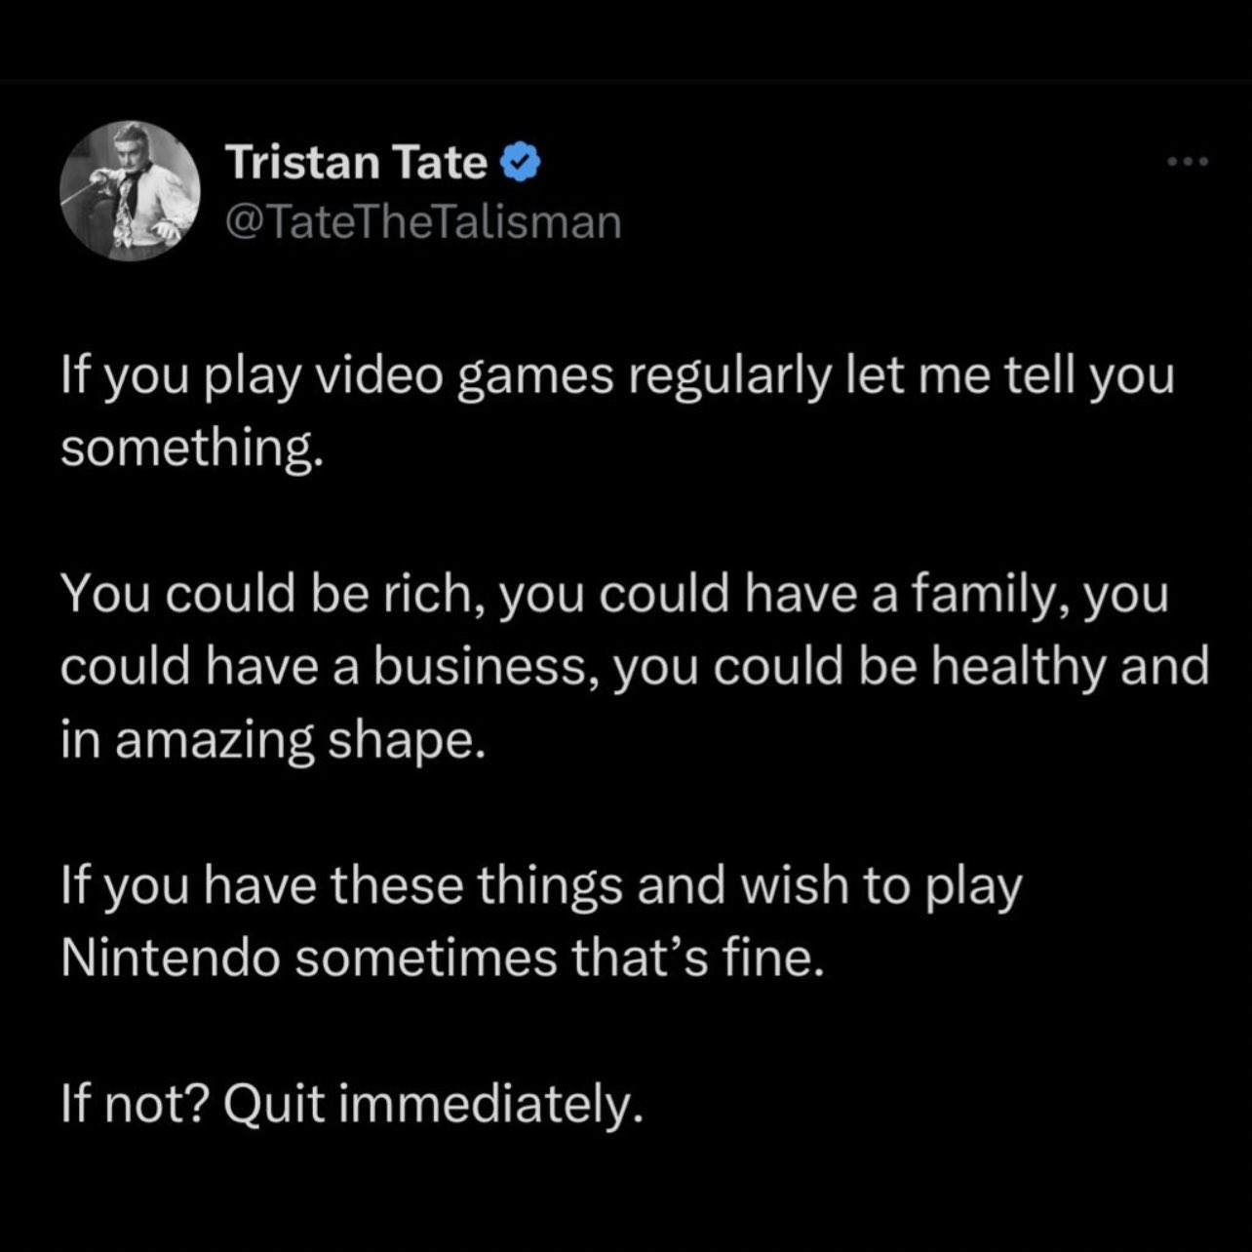Click the display name Tristan Tate

[x=356, y=162]
